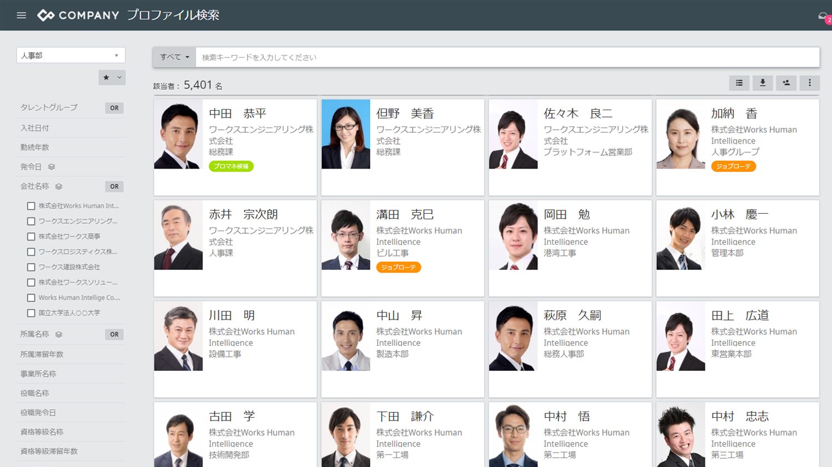Open the 人事部 selection dropdown
This screenshot has height=467, width=832.
pos(70,55)
